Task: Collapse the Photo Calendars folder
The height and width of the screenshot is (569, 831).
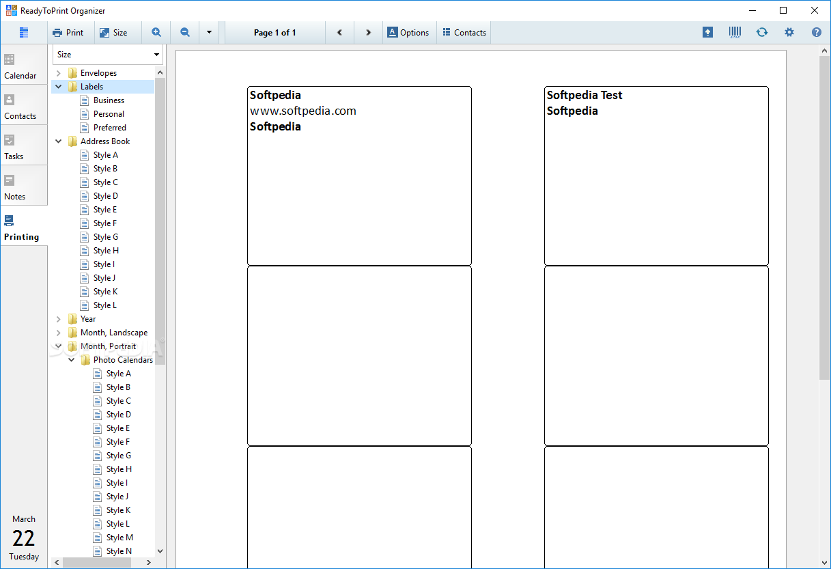Action: (x=72, y=360)
